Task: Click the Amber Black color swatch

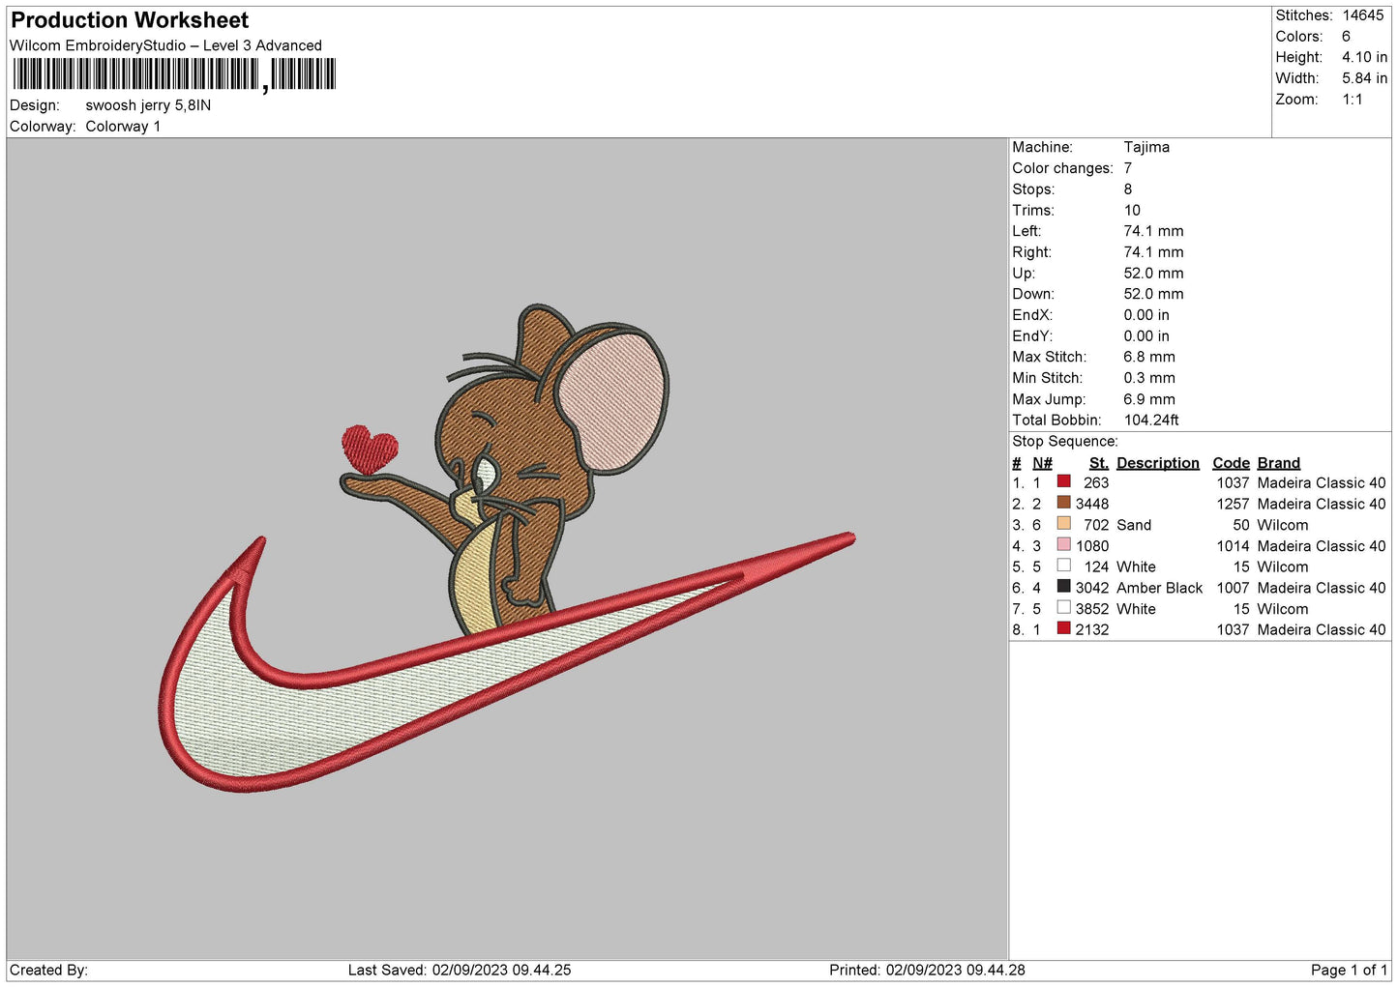Action: 1063,587
